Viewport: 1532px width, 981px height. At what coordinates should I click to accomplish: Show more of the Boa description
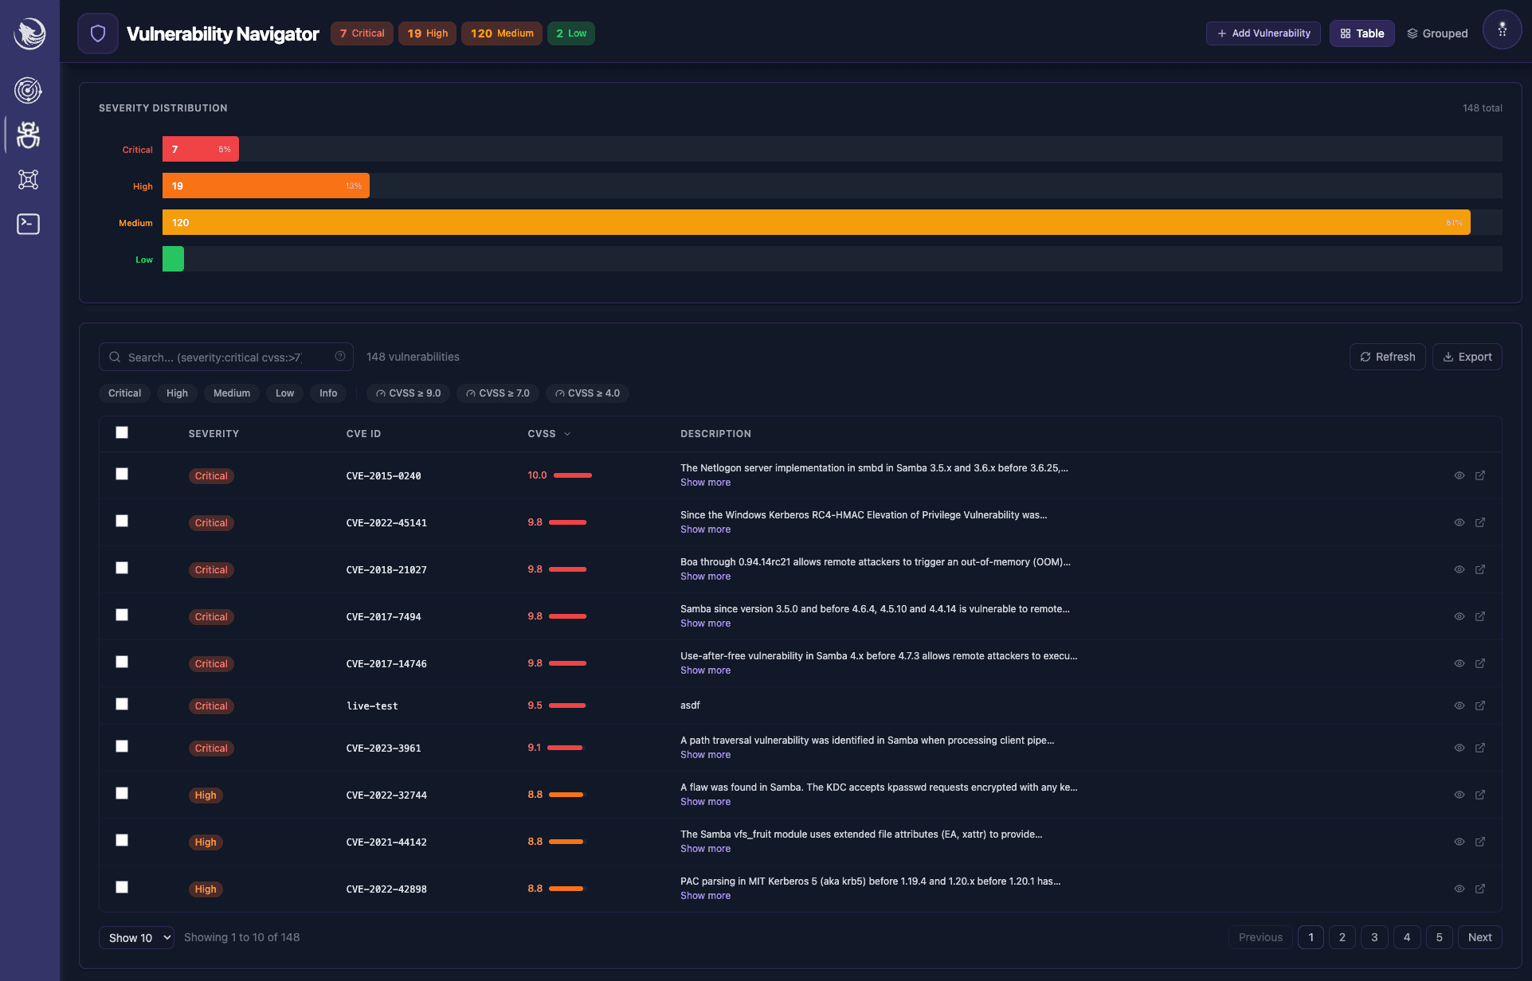coord(704,576)
